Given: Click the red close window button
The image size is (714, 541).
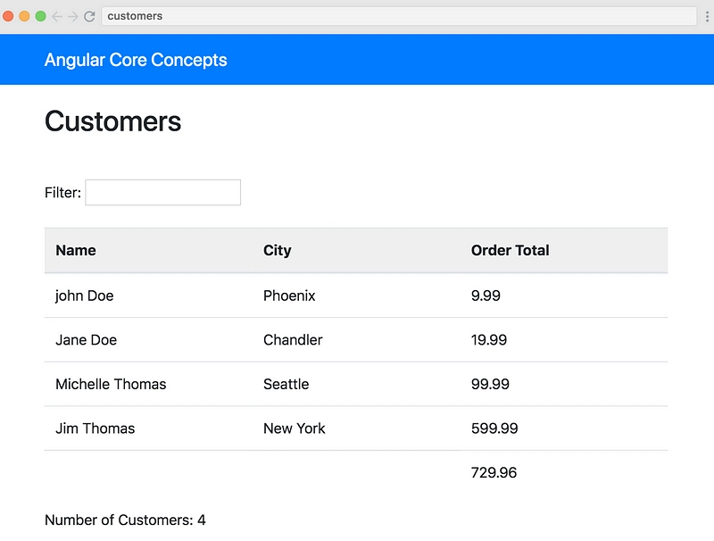Looking at the screenshot, I should (8, 16).
